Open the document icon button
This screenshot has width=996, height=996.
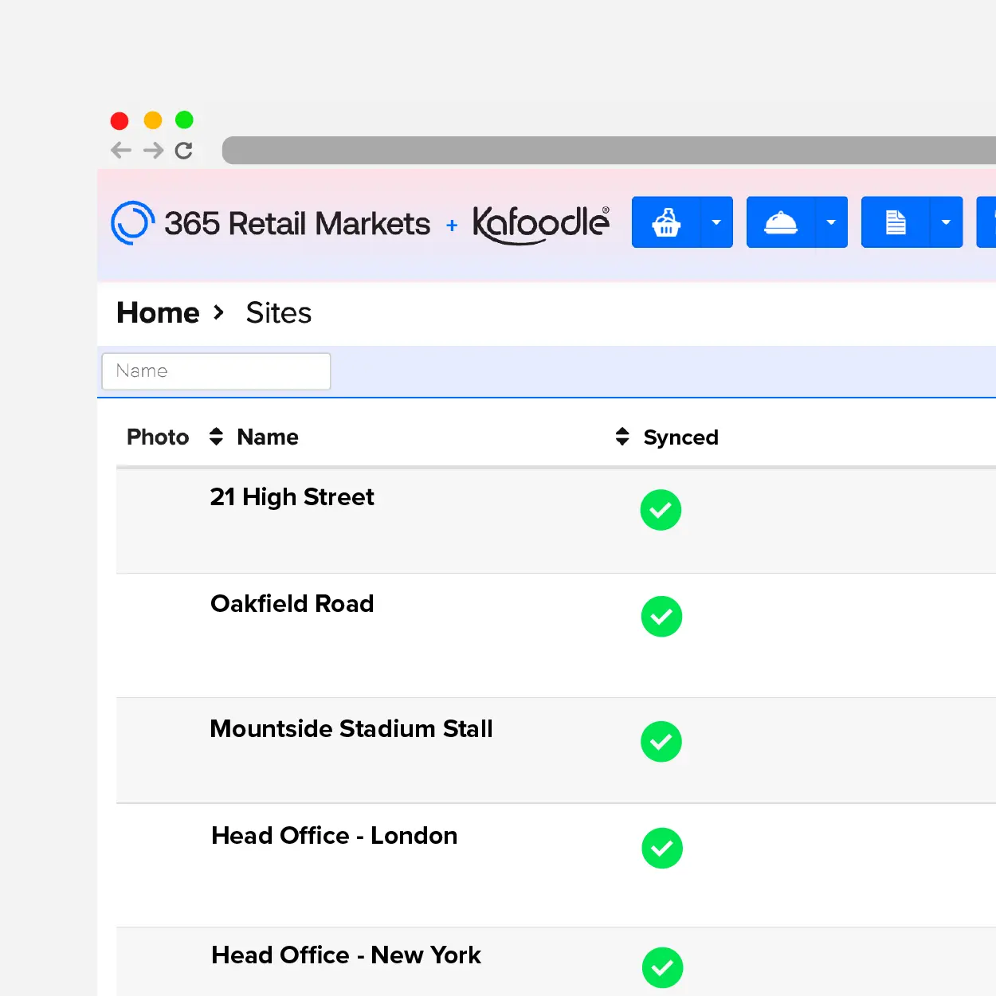coord(896,222)
